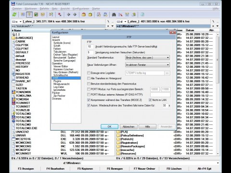Open right panel directory history arrow
The width and height of the screenshot is (231, 173).
pyautogui.click(x=218, y=26)
